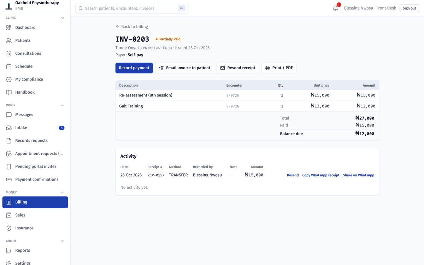Click the Dashboard grid icon in sidebar
The height and width of the screenshot is (265, 424).
9,28
